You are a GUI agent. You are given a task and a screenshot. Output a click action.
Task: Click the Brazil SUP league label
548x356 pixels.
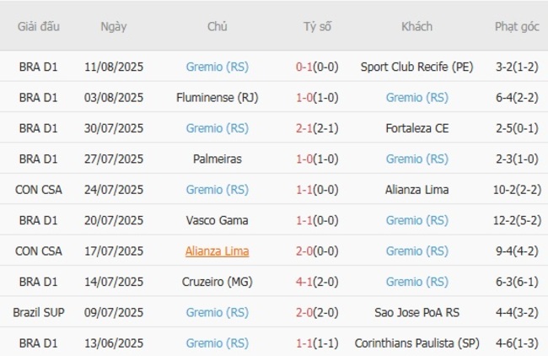click(39, 313)
